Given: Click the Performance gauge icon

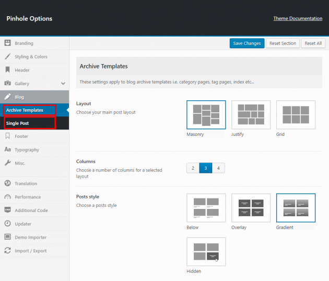Looking at the screenshot, I should point(7,197).
